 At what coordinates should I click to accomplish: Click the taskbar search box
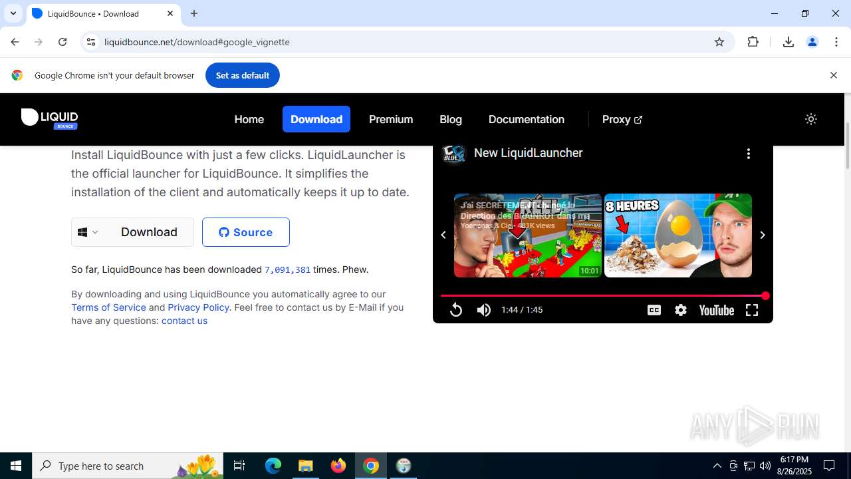128,466
